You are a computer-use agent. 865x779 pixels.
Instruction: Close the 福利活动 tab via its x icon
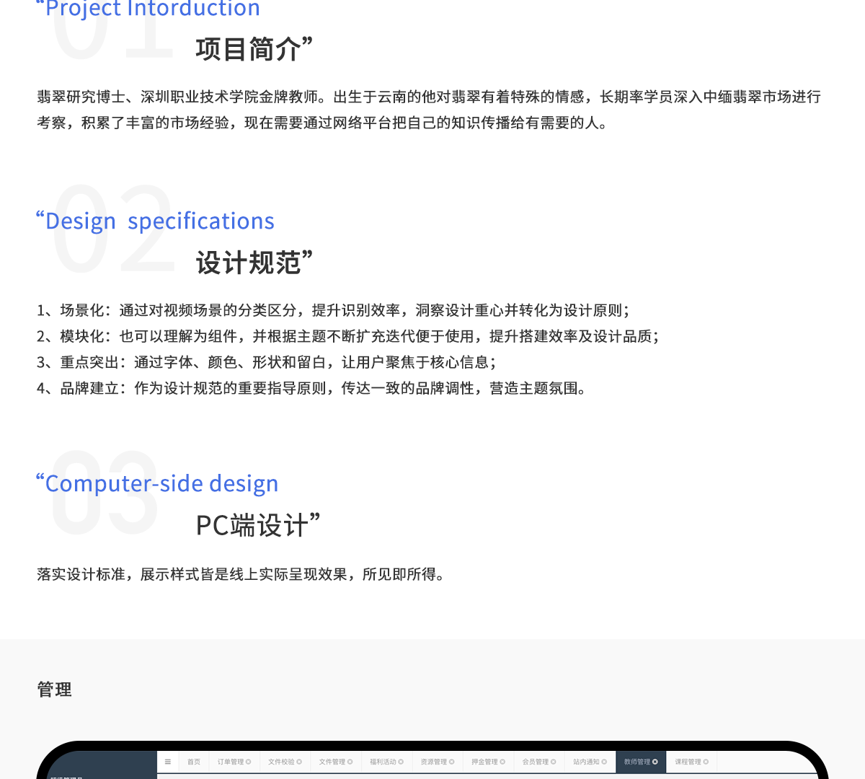coord(401,762)
